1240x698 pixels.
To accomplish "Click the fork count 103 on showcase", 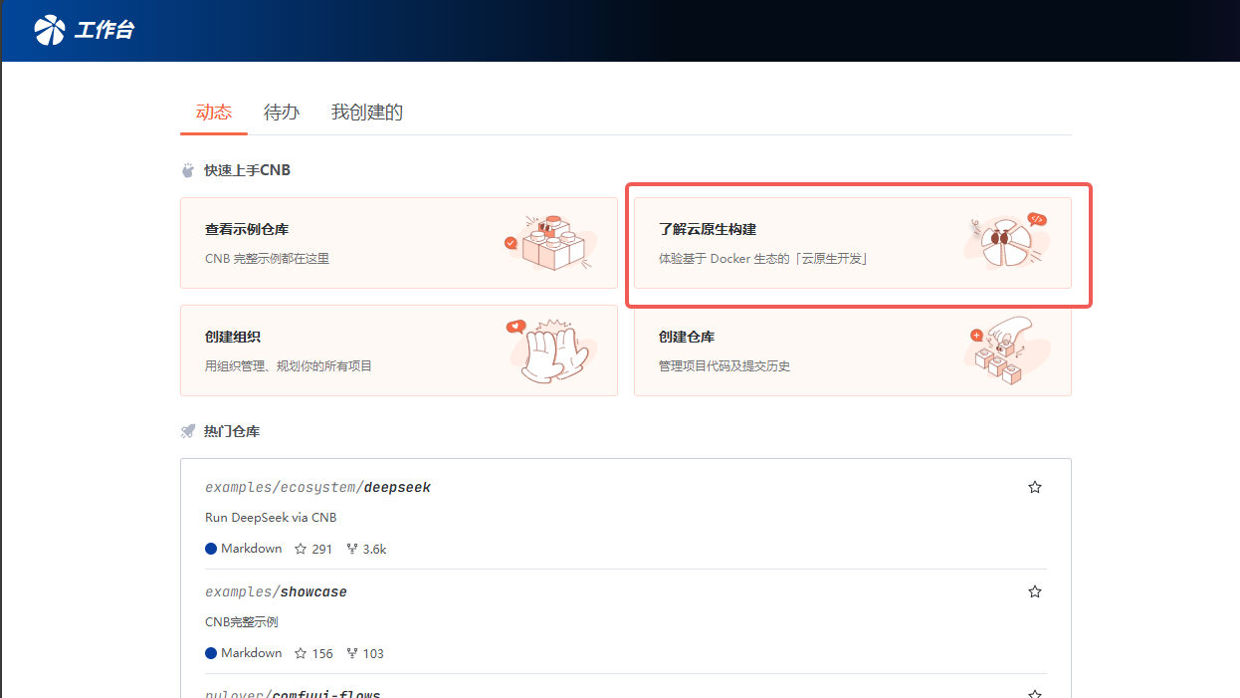I will [364, 653].
